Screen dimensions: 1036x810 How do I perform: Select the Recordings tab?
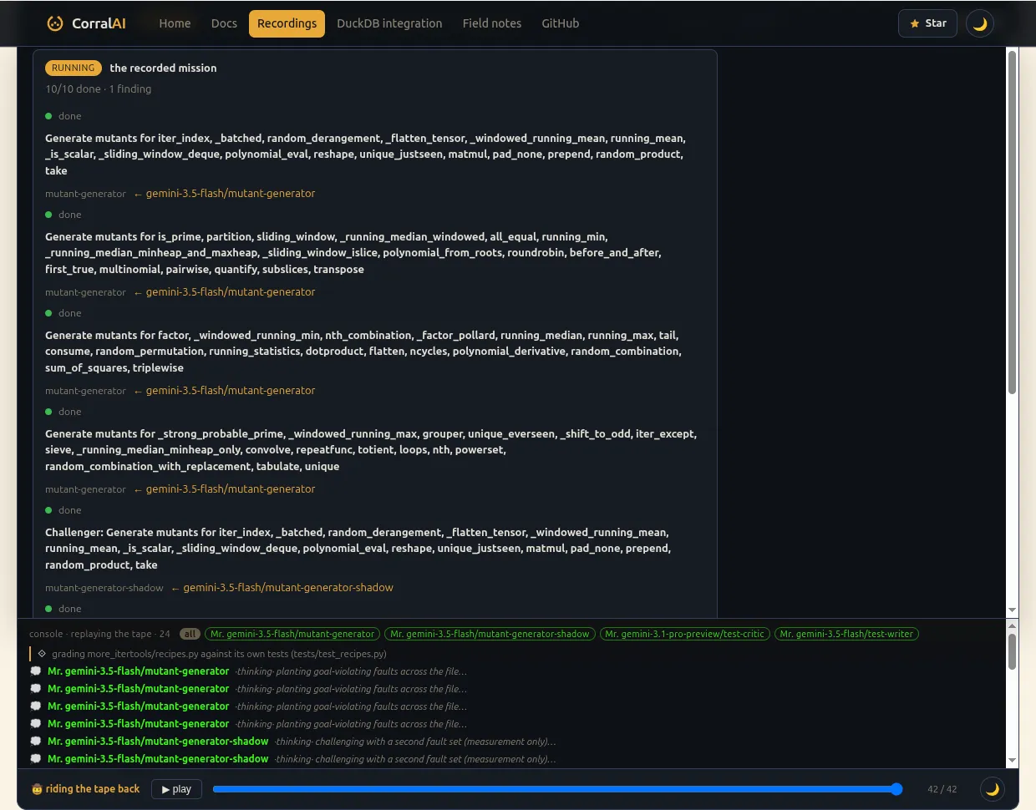(287, 23)
